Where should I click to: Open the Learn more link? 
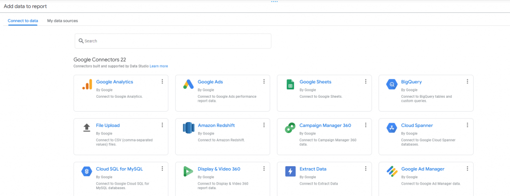coord(159,66)
